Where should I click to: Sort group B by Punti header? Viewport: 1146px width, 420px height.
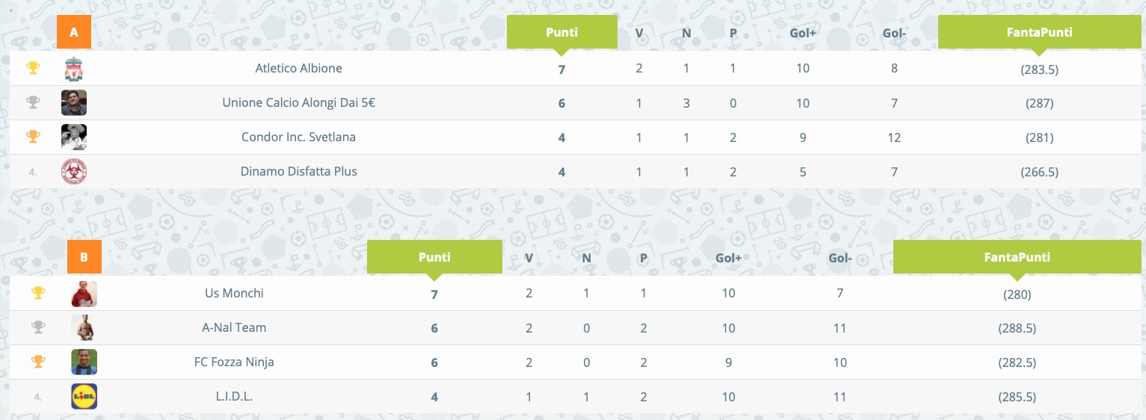(x=434, y=257)
